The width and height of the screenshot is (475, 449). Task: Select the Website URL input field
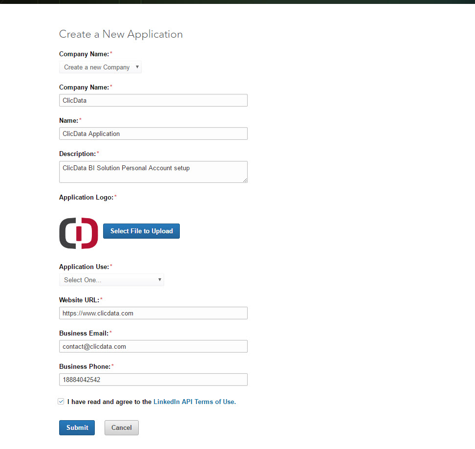click(153, 313)
